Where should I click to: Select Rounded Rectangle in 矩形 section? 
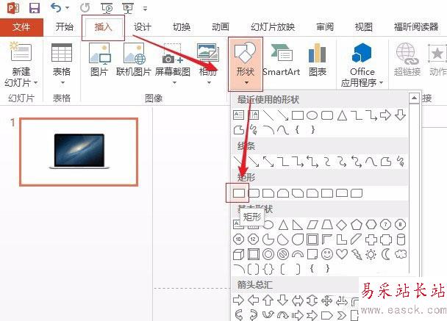tap(254, 193)
